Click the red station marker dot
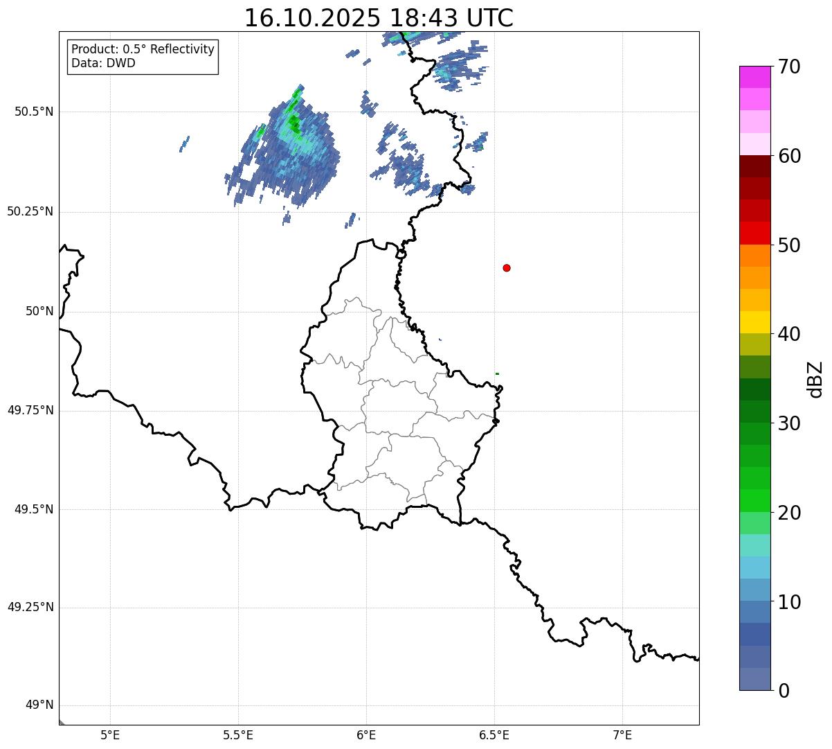 pyautogui.click(x=507, y=267)
